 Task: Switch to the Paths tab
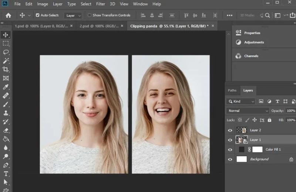click(232, 90)
